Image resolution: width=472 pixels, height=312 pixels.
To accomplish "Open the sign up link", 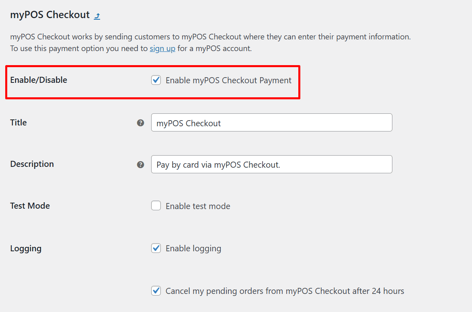I will point(162,48).
